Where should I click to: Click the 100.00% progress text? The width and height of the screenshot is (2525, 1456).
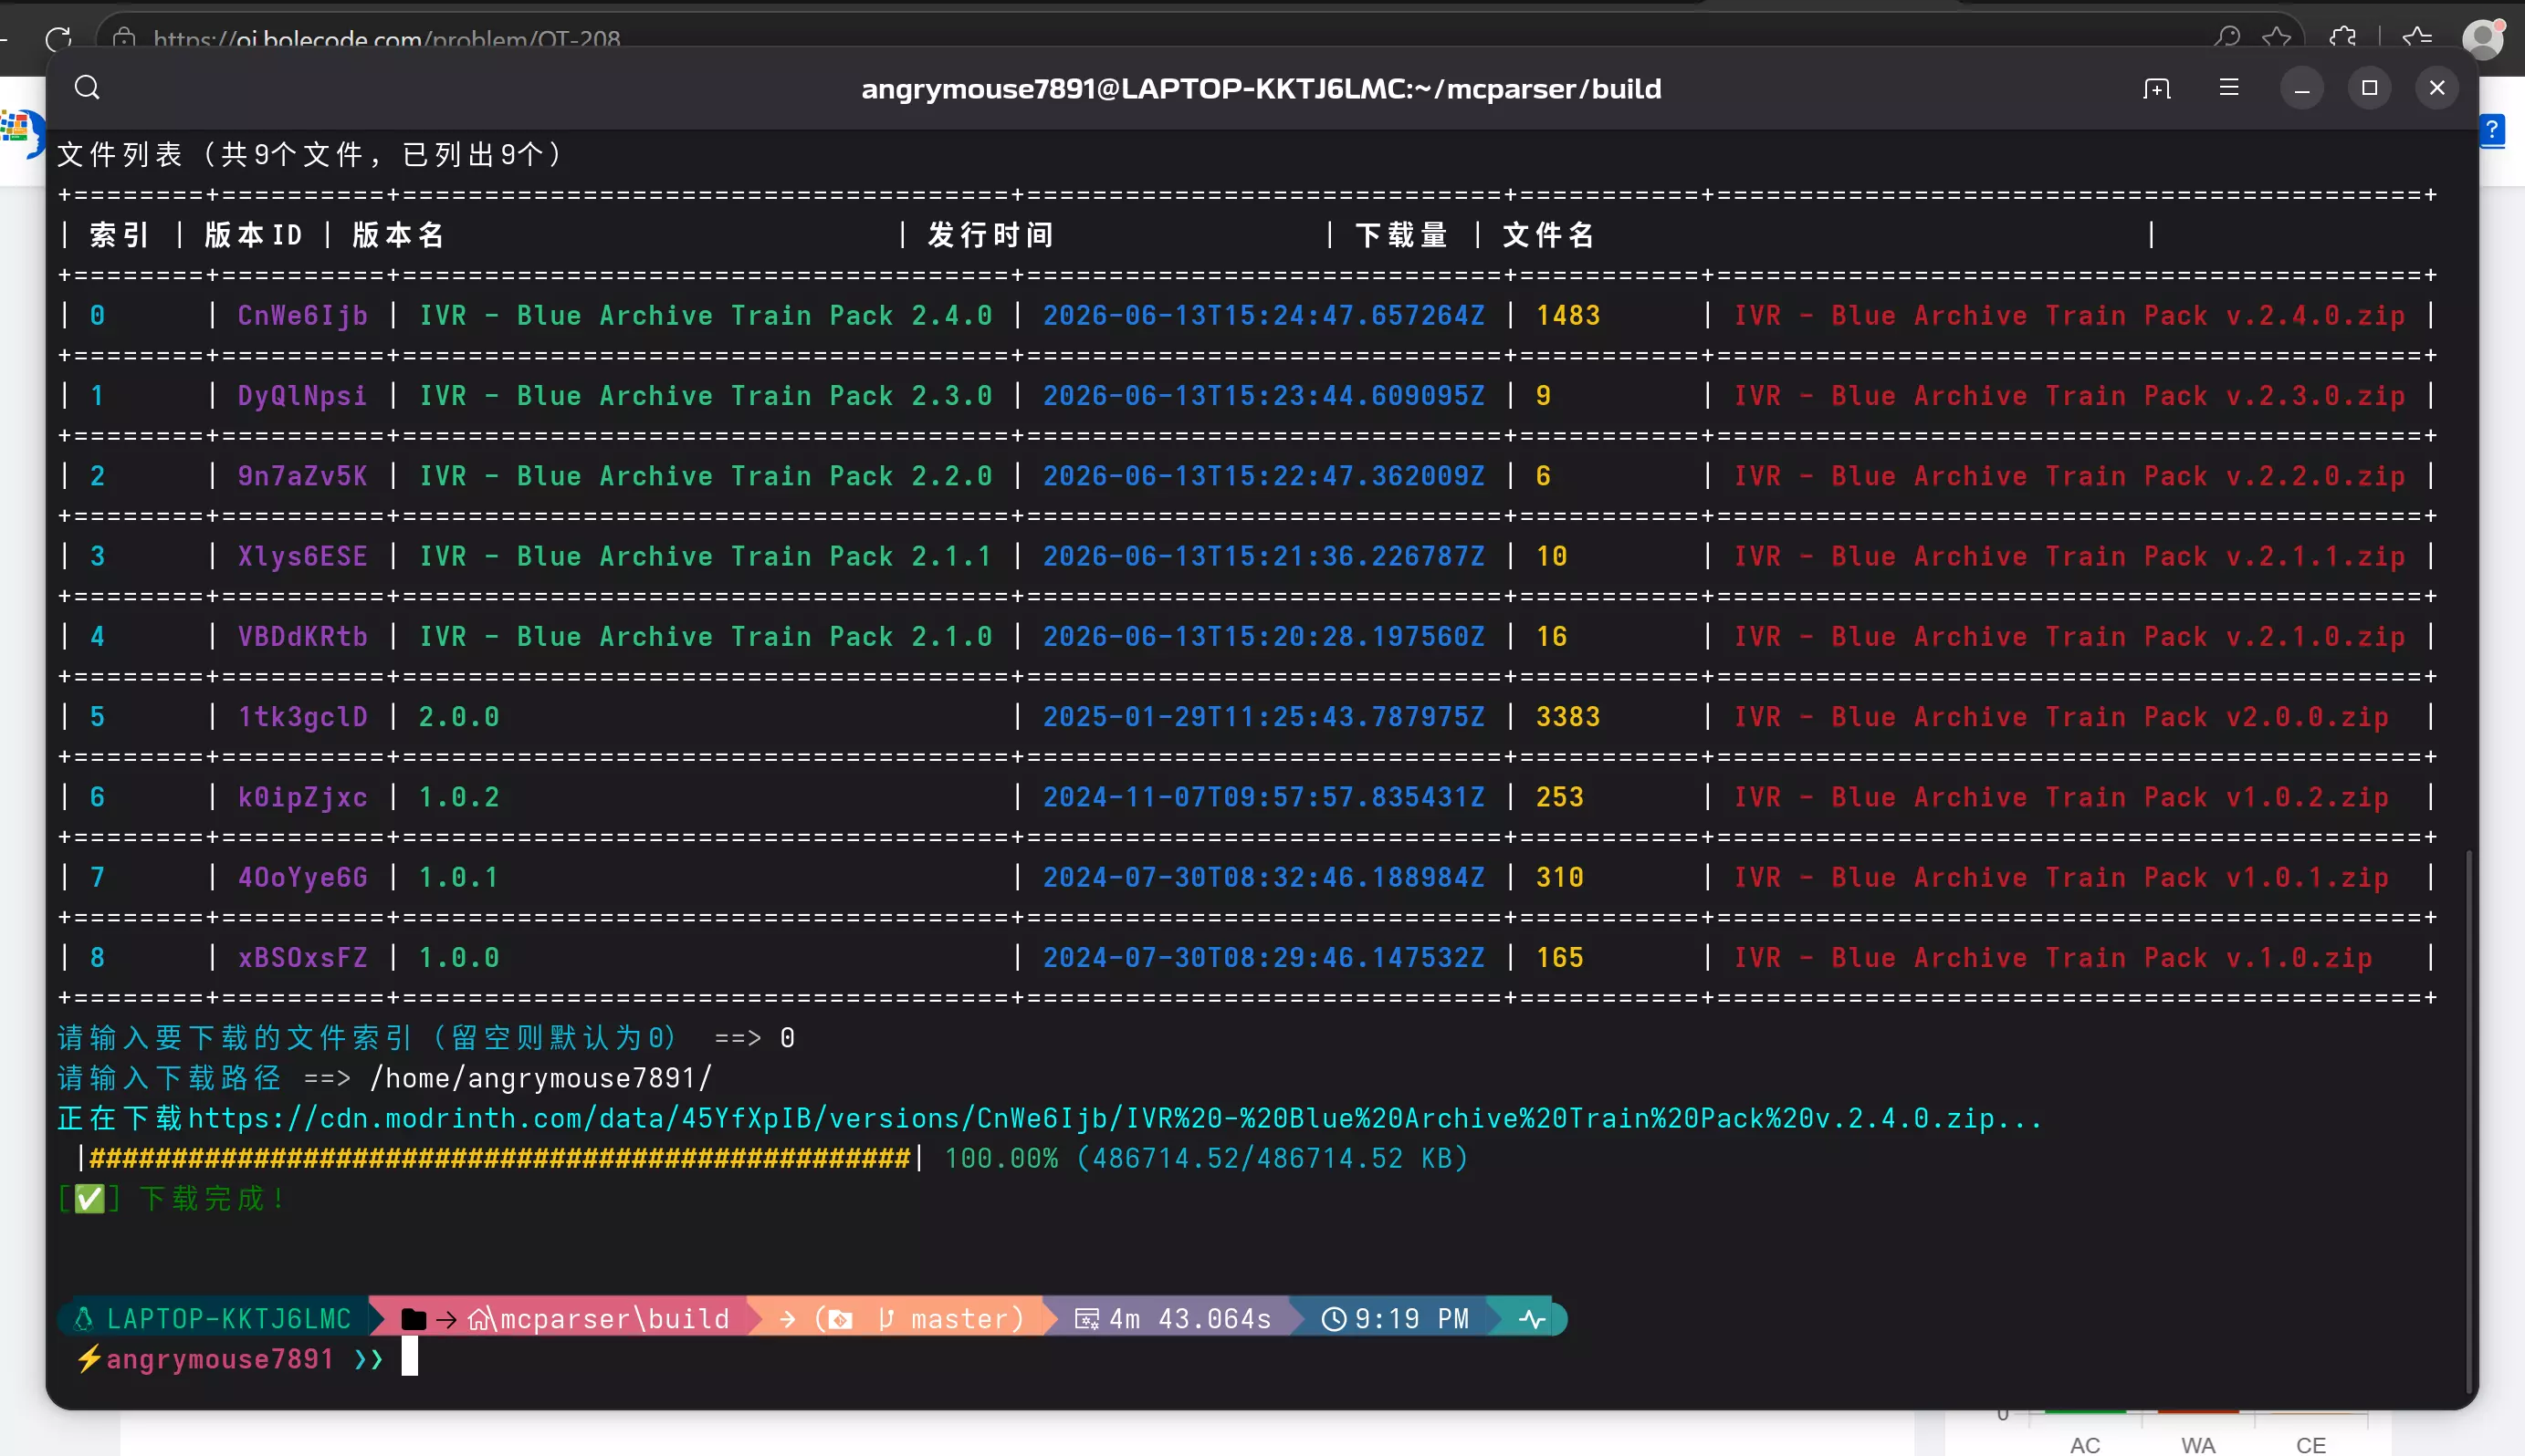tap(1001, 1158)
